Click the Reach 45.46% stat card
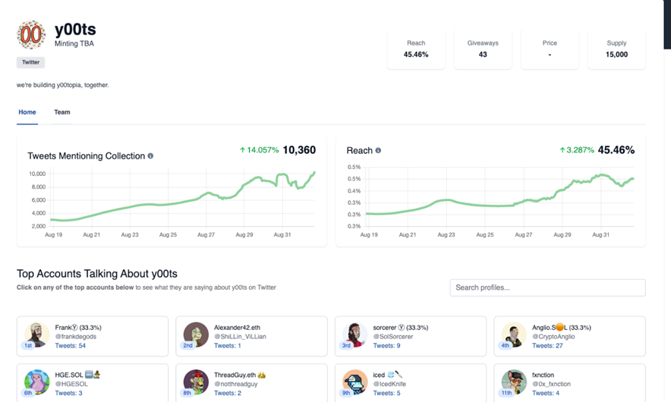671x402 pixels. pyautogui.click(x=416, y=49)
